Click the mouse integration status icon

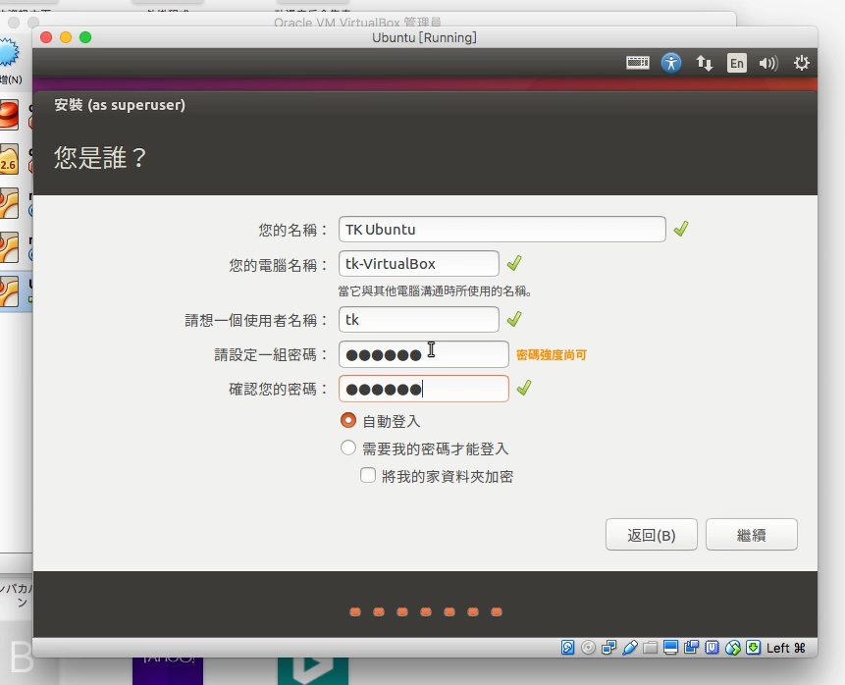coord(732,648)
